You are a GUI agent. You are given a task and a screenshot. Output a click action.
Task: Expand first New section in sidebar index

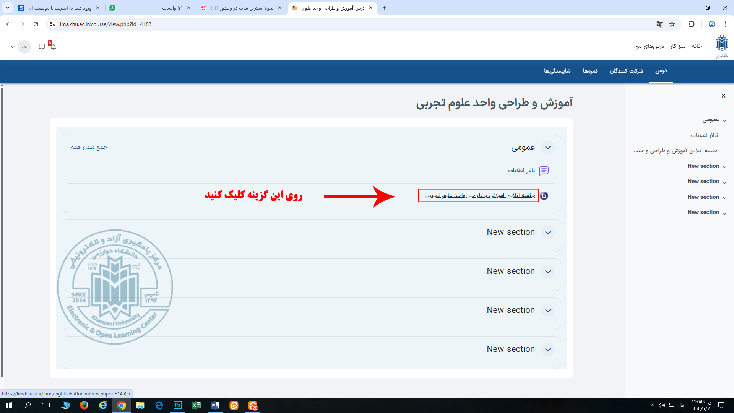(724, 166)
